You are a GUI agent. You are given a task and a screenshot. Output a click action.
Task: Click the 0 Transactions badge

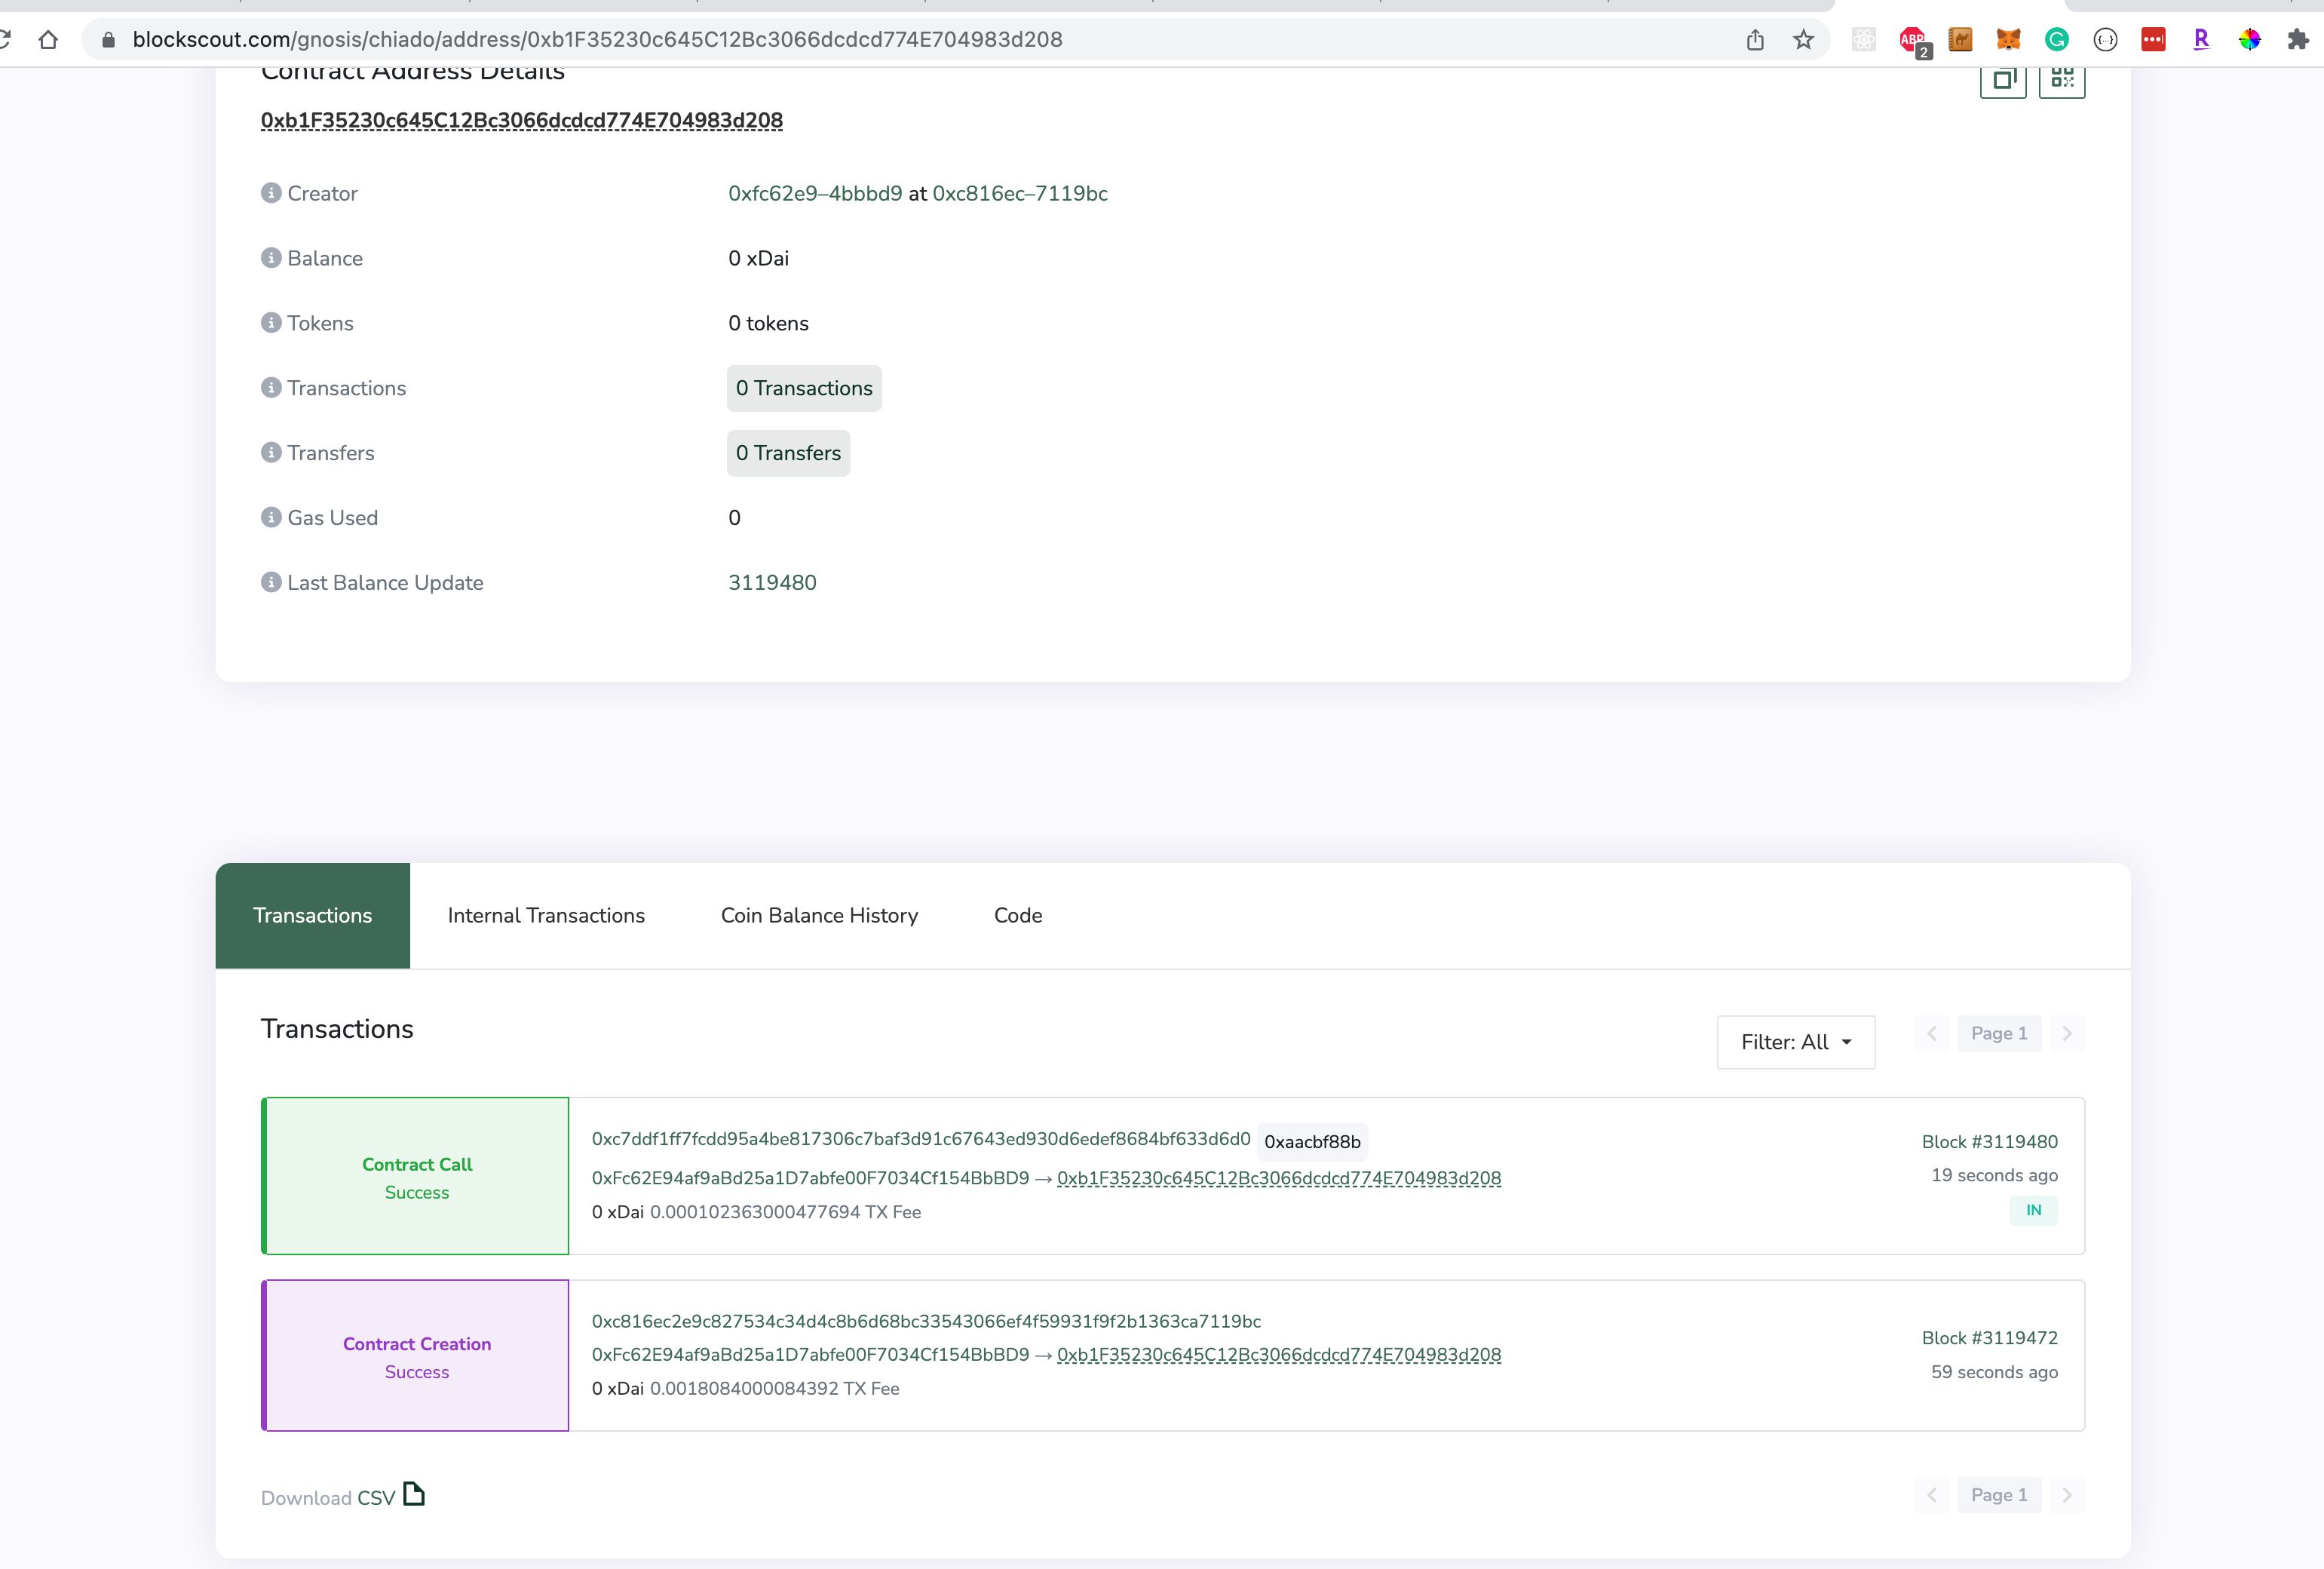tap(804, 388)
